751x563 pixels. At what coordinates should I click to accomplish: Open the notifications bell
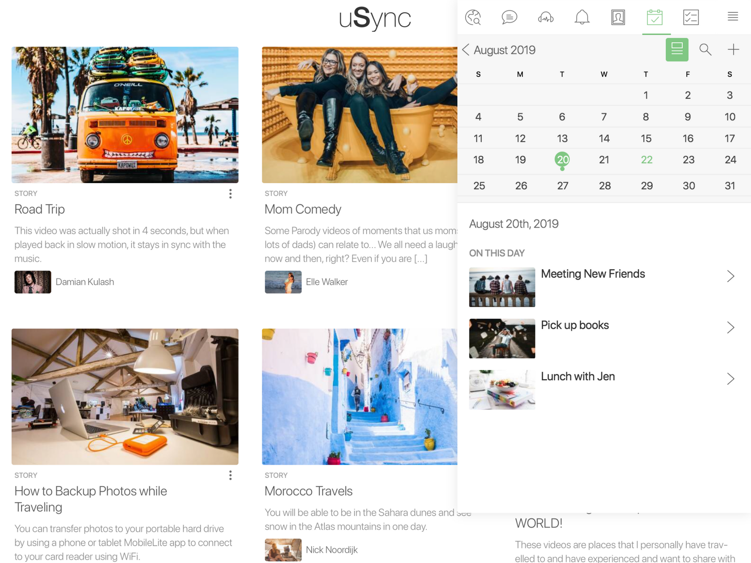[582, 17]
